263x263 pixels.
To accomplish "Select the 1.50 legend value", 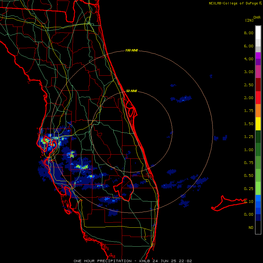I will click(x=249, y=124).
